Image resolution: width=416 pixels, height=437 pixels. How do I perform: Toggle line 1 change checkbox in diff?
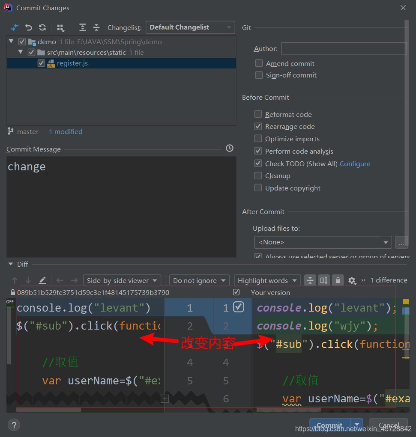coord(239,307)
